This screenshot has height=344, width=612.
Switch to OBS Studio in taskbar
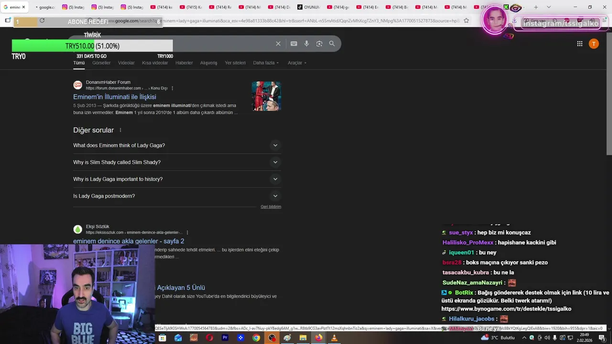pos(272,338)
